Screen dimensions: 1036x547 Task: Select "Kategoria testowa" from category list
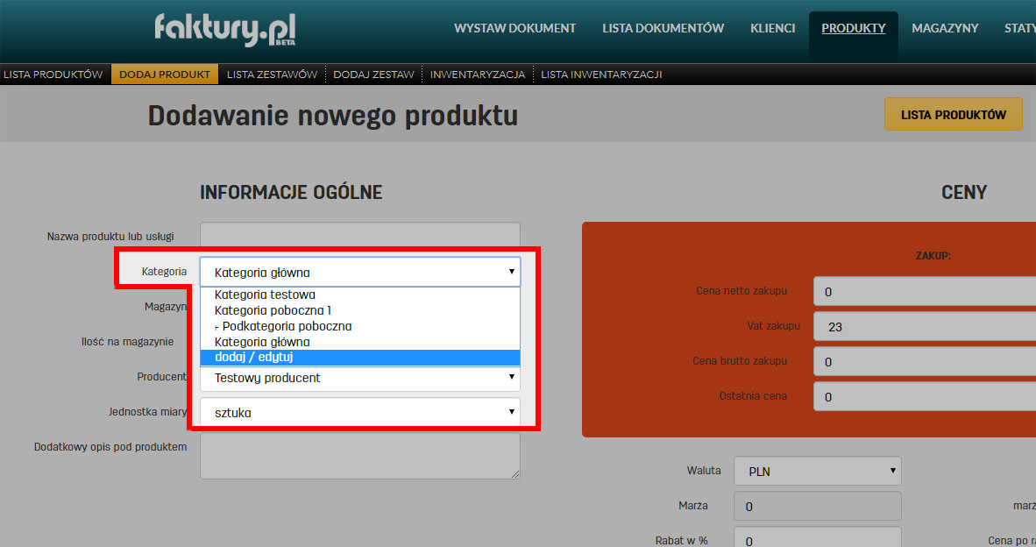click(265, 295)
